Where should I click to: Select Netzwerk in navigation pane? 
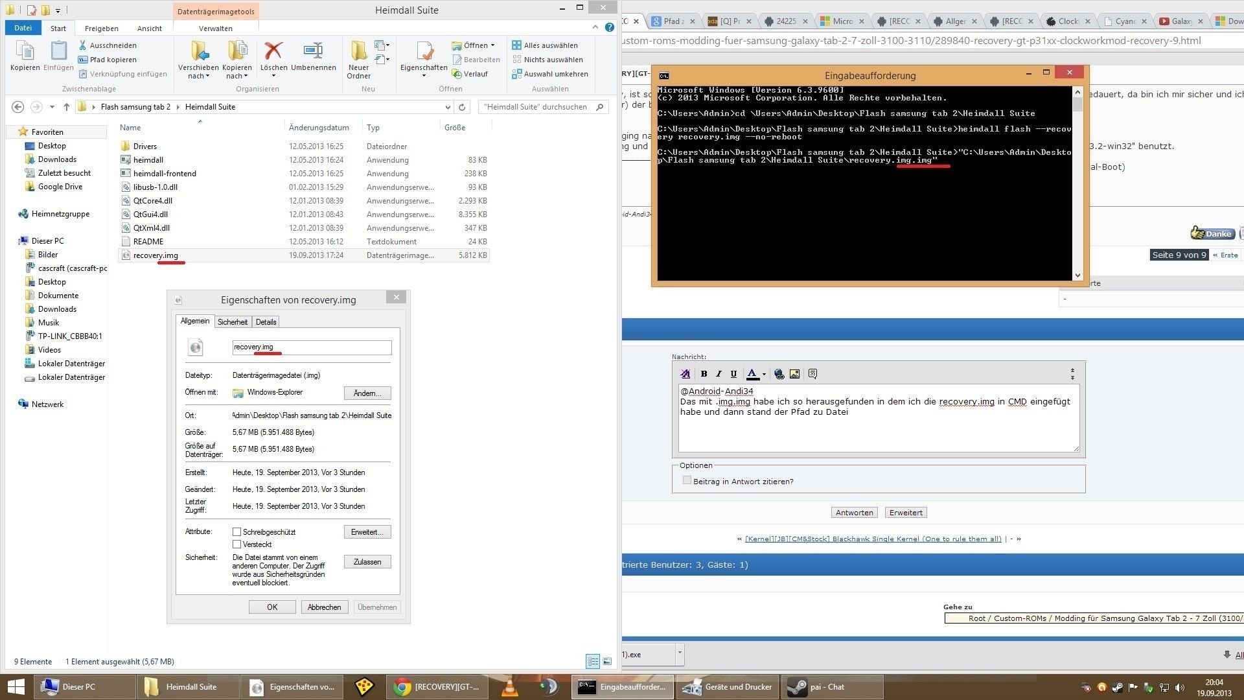tap(47, 404)
